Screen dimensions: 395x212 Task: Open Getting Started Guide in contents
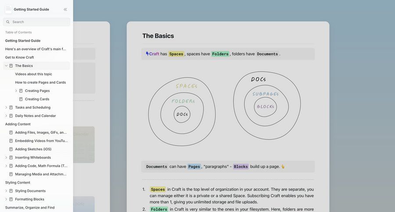[x=23, y=41]
